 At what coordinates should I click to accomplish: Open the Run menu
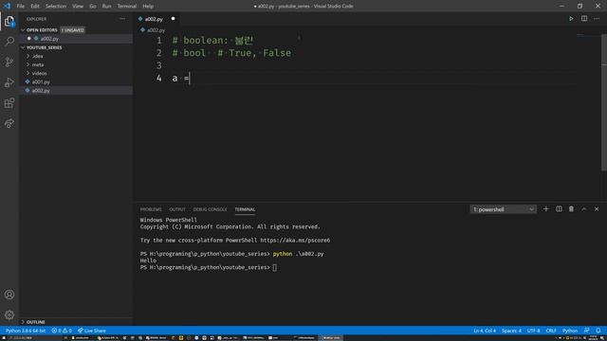[x=106, y=7]
